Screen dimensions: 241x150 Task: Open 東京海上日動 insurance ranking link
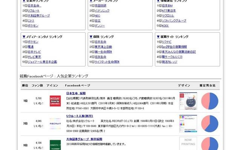click(x=103, y=47)
